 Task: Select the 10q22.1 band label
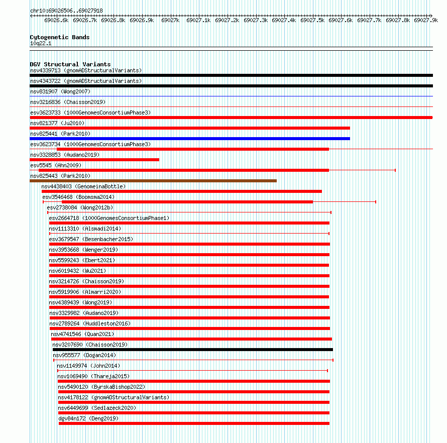(41, 43)
